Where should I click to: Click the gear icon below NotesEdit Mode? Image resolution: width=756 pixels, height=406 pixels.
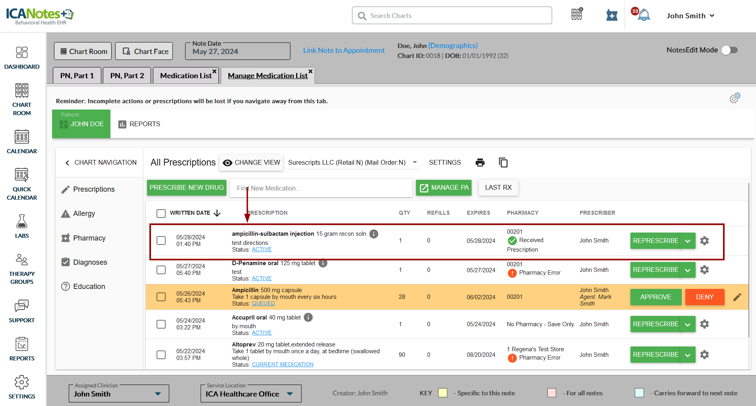tap(735, 98)
